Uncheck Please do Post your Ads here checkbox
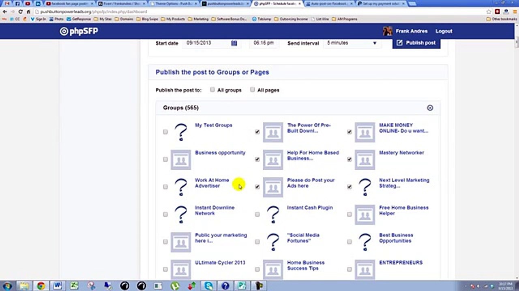 tap(257, 187)
